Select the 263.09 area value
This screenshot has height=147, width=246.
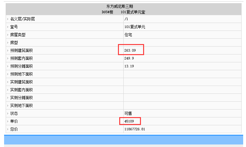130,50
